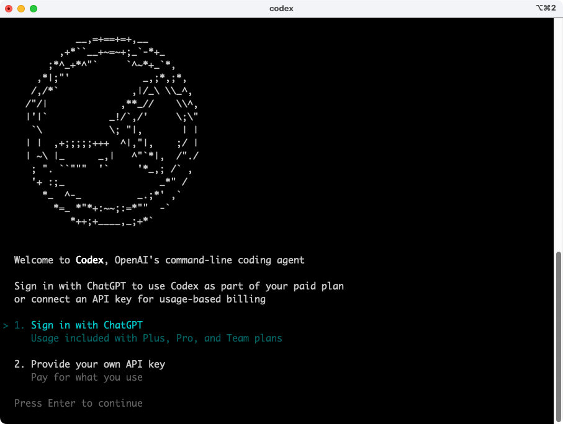Click the terminal window's vertical scrollbar thumb
The height and width of the screenshot is (424, 563).
[558, 337]
